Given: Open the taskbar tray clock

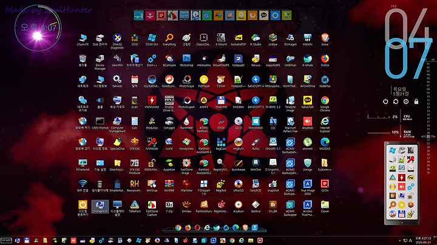Looking at the screenshot, I should 423,240.
